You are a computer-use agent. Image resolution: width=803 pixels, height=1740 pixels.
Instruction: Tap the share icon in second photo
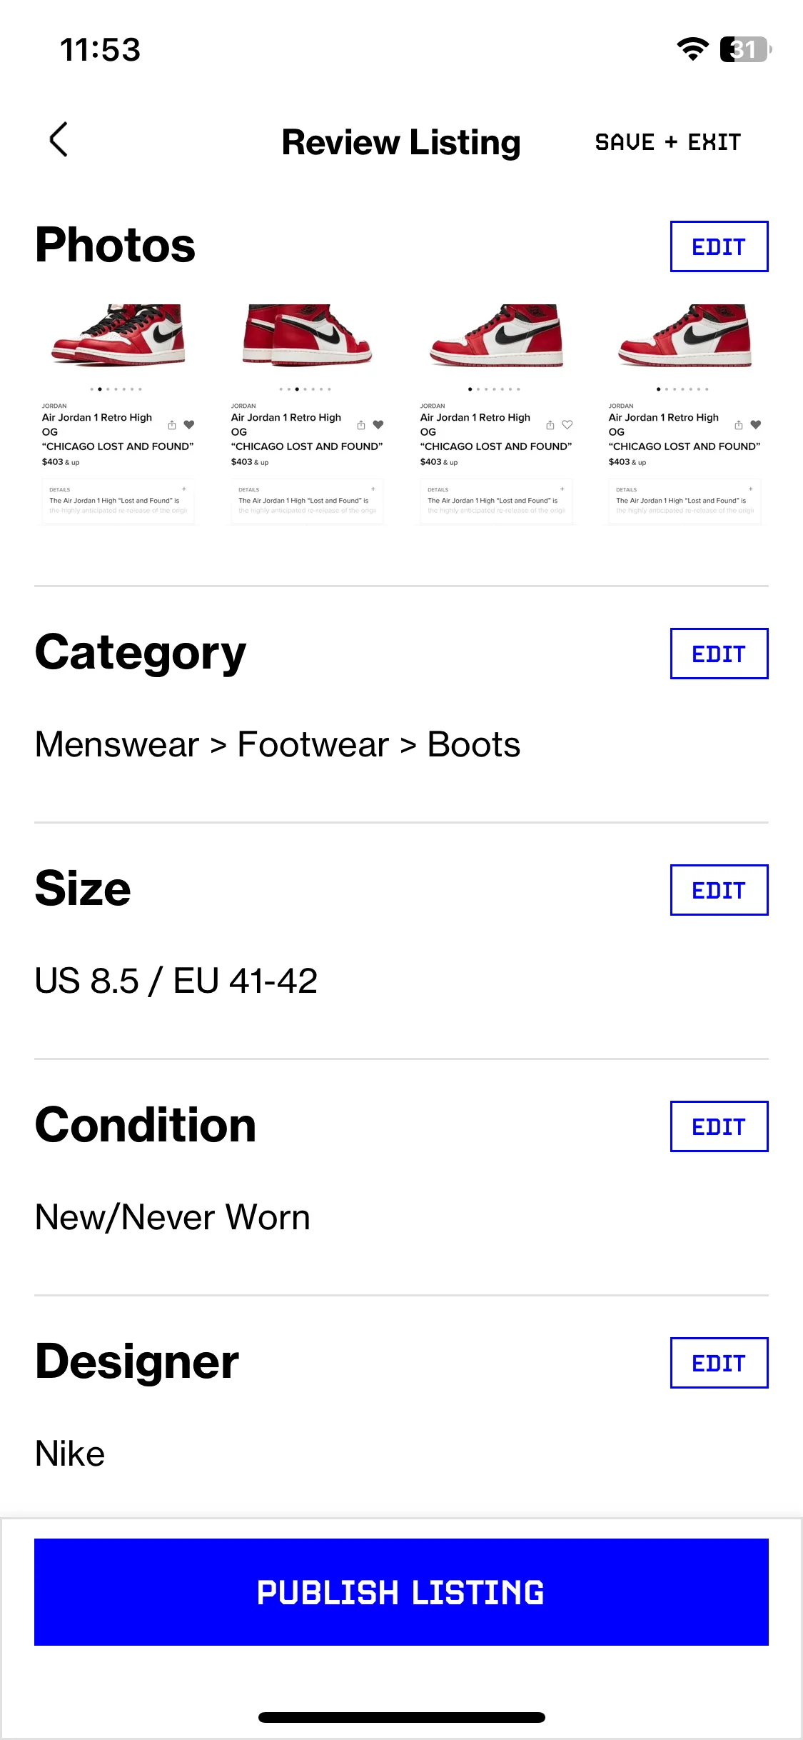point(361,425)
